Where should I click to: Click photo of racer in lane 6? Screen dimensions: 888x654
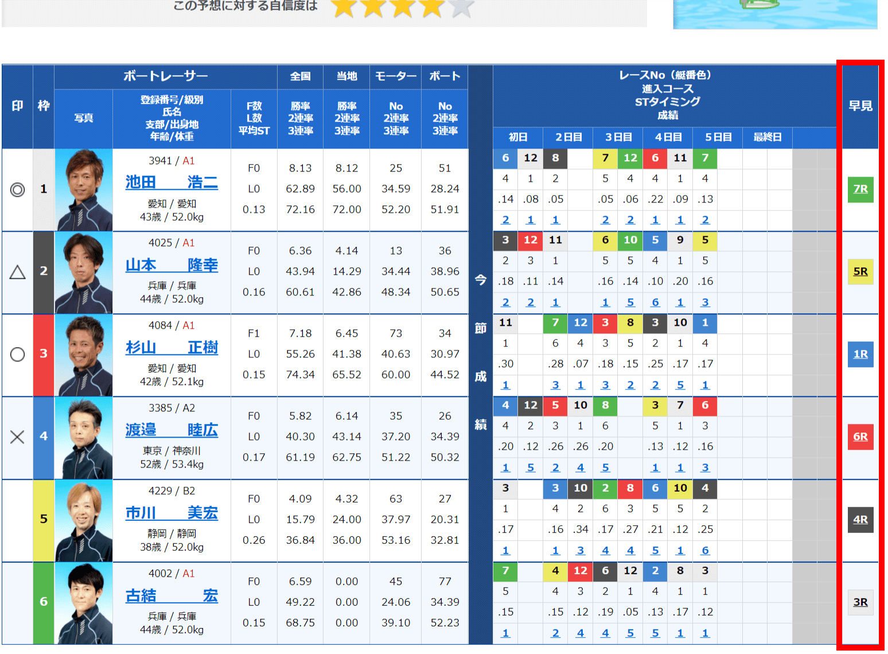coord(84,604)
